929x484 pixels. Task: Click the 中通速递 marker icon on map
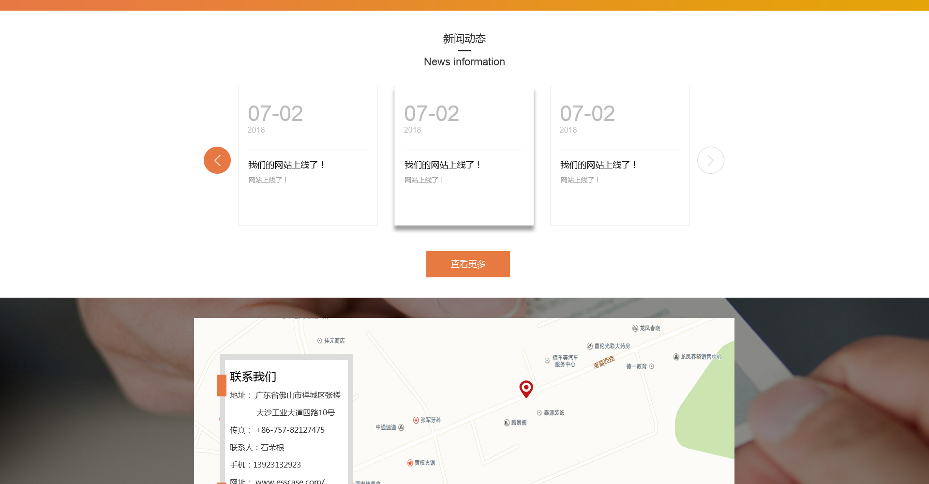tap(401, 427)
